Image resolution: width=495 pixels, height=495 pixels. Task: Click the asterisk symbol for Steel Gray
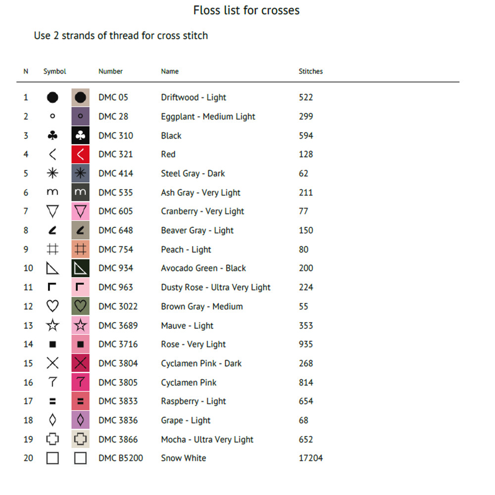(x=52, y=173)
